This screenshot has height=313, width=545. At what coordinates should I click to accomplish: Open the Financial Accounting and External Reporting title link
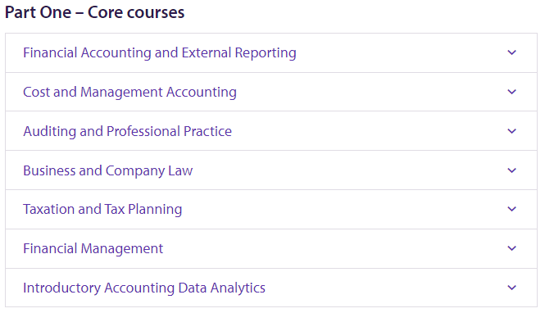160,53
